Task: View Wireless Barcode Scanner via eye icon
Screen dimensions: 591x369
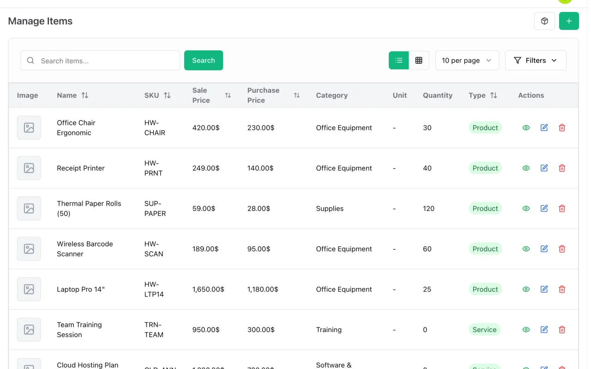Action: [526, 249]
